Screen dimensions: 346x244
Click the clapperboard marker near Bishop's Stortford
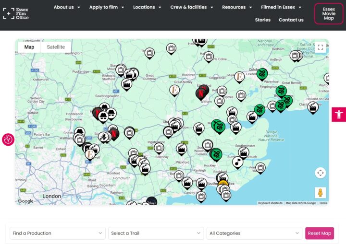tap(126, 84)
